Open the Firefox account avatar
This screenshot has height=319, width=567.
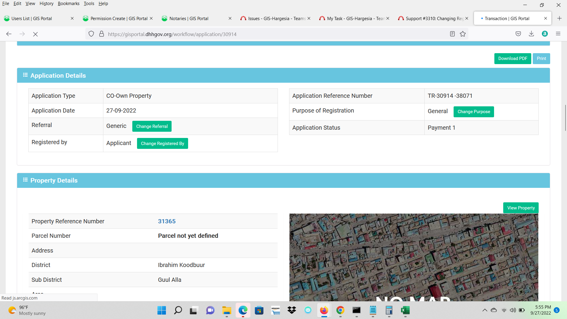pyautogui.click(x=545, y=34)
